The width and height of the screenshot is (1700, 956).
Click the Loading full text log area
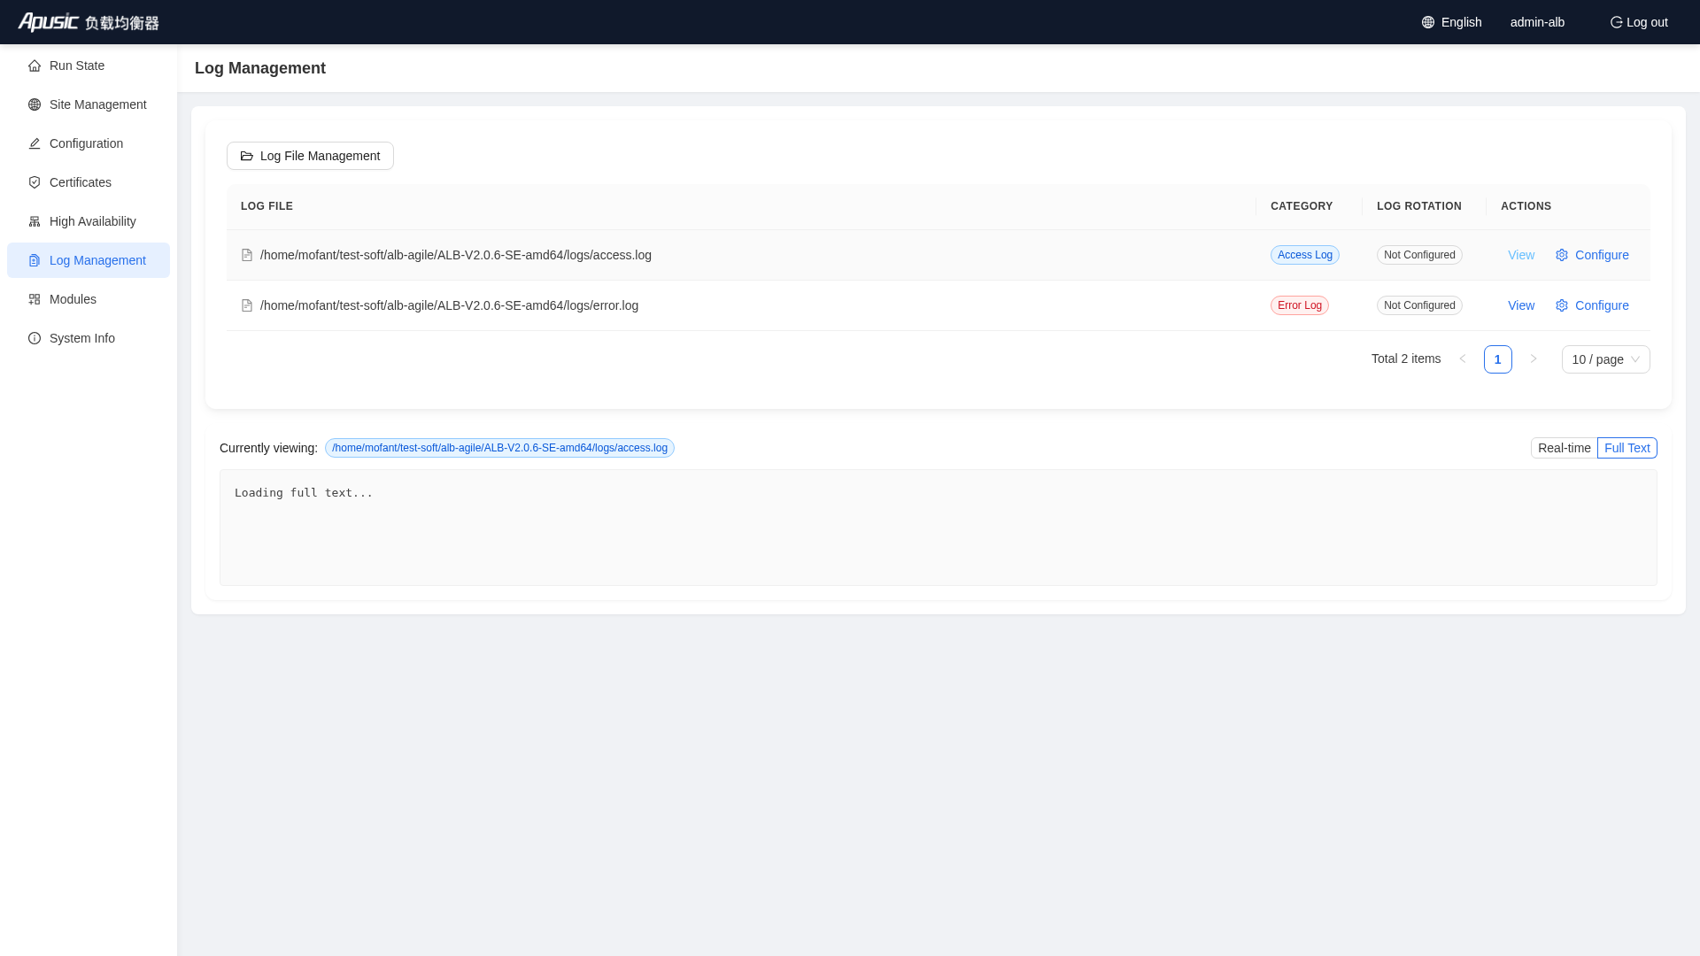coord(939,528)
